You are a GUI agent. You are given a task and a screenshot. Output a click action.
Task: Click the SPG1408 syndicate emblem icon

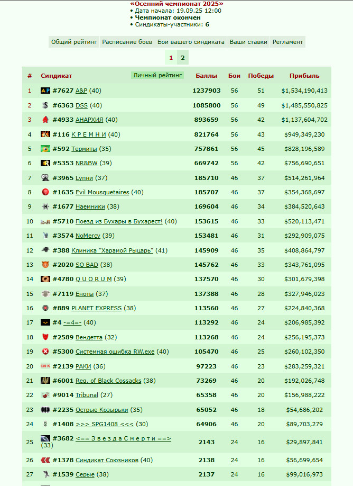[x=45, y=424]
